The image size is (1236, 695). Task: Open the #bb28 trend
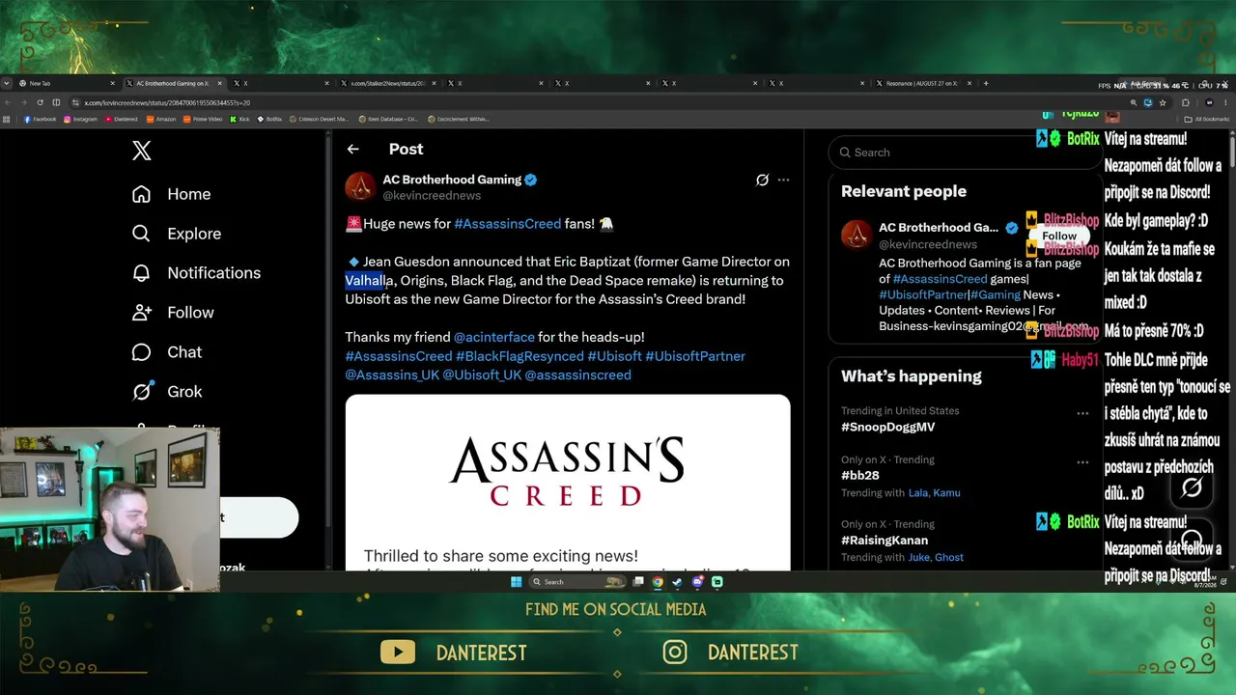[x=860, y=476]
